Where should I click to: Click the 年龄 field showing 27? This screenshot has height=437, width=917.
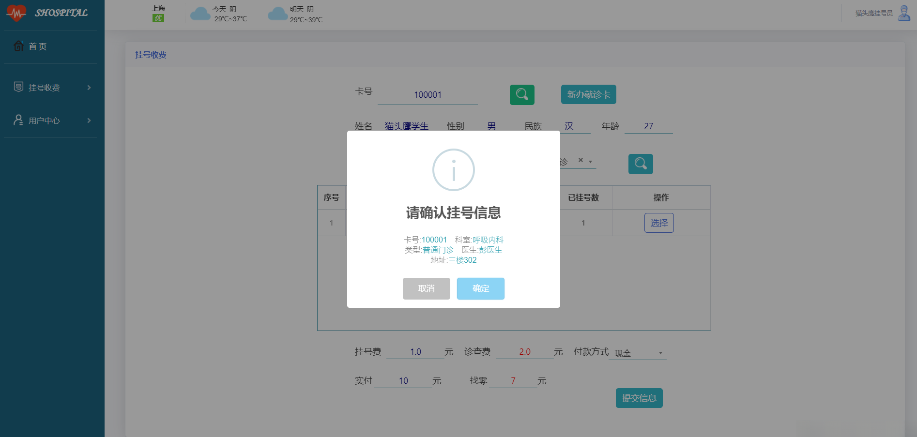click(649, 126)
